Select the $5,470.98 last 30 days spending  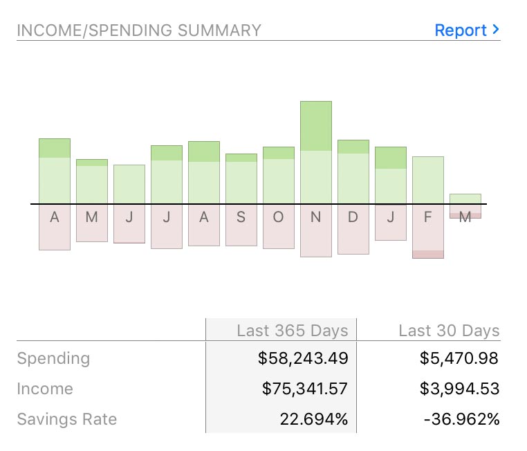coord(459,358)
